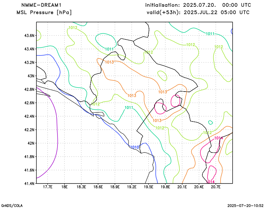
Task: Click the 1012 label near 18.5E, 42.6N
Action: click(x=95, y=104)
